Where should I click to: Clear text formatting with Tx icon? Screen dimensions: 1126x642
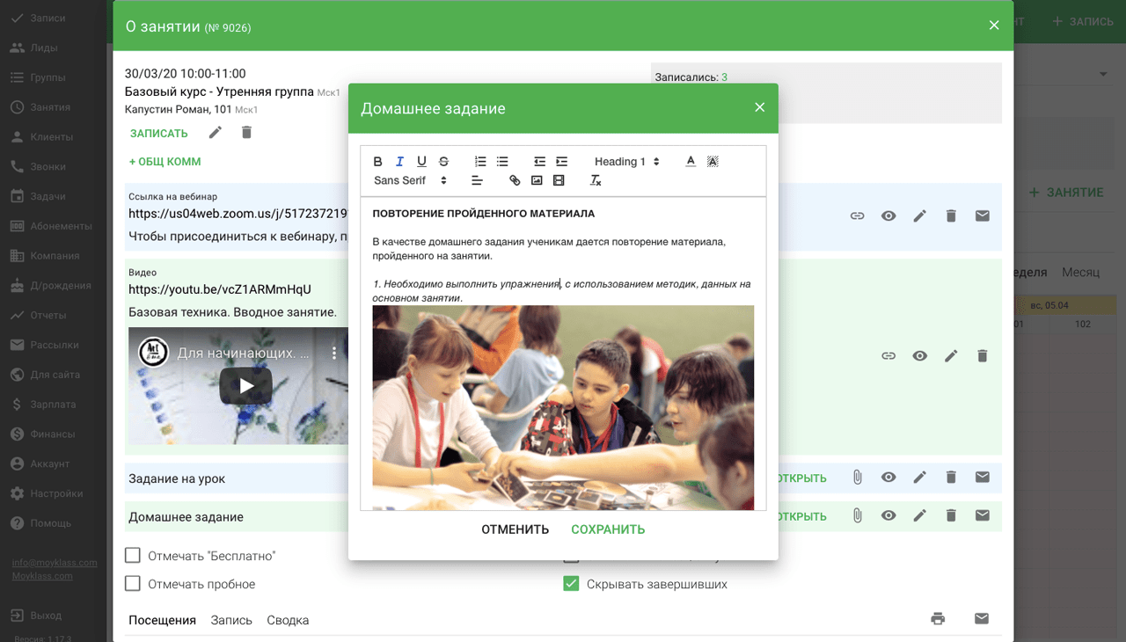(596, 181)
